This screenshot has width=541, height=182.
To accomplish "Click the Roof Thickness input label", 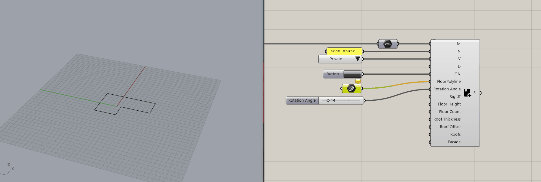I will [447, 119].
